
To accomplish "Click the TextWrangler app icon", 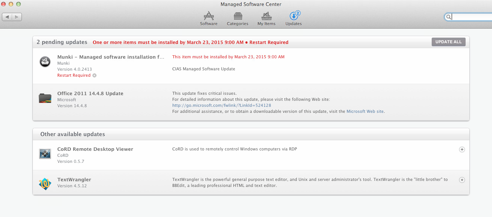I will tap(45, 184).
